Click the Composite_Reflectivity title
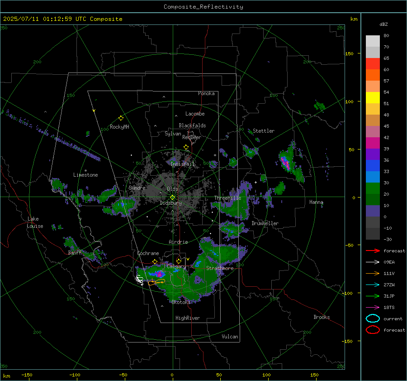 pos(203,7)
